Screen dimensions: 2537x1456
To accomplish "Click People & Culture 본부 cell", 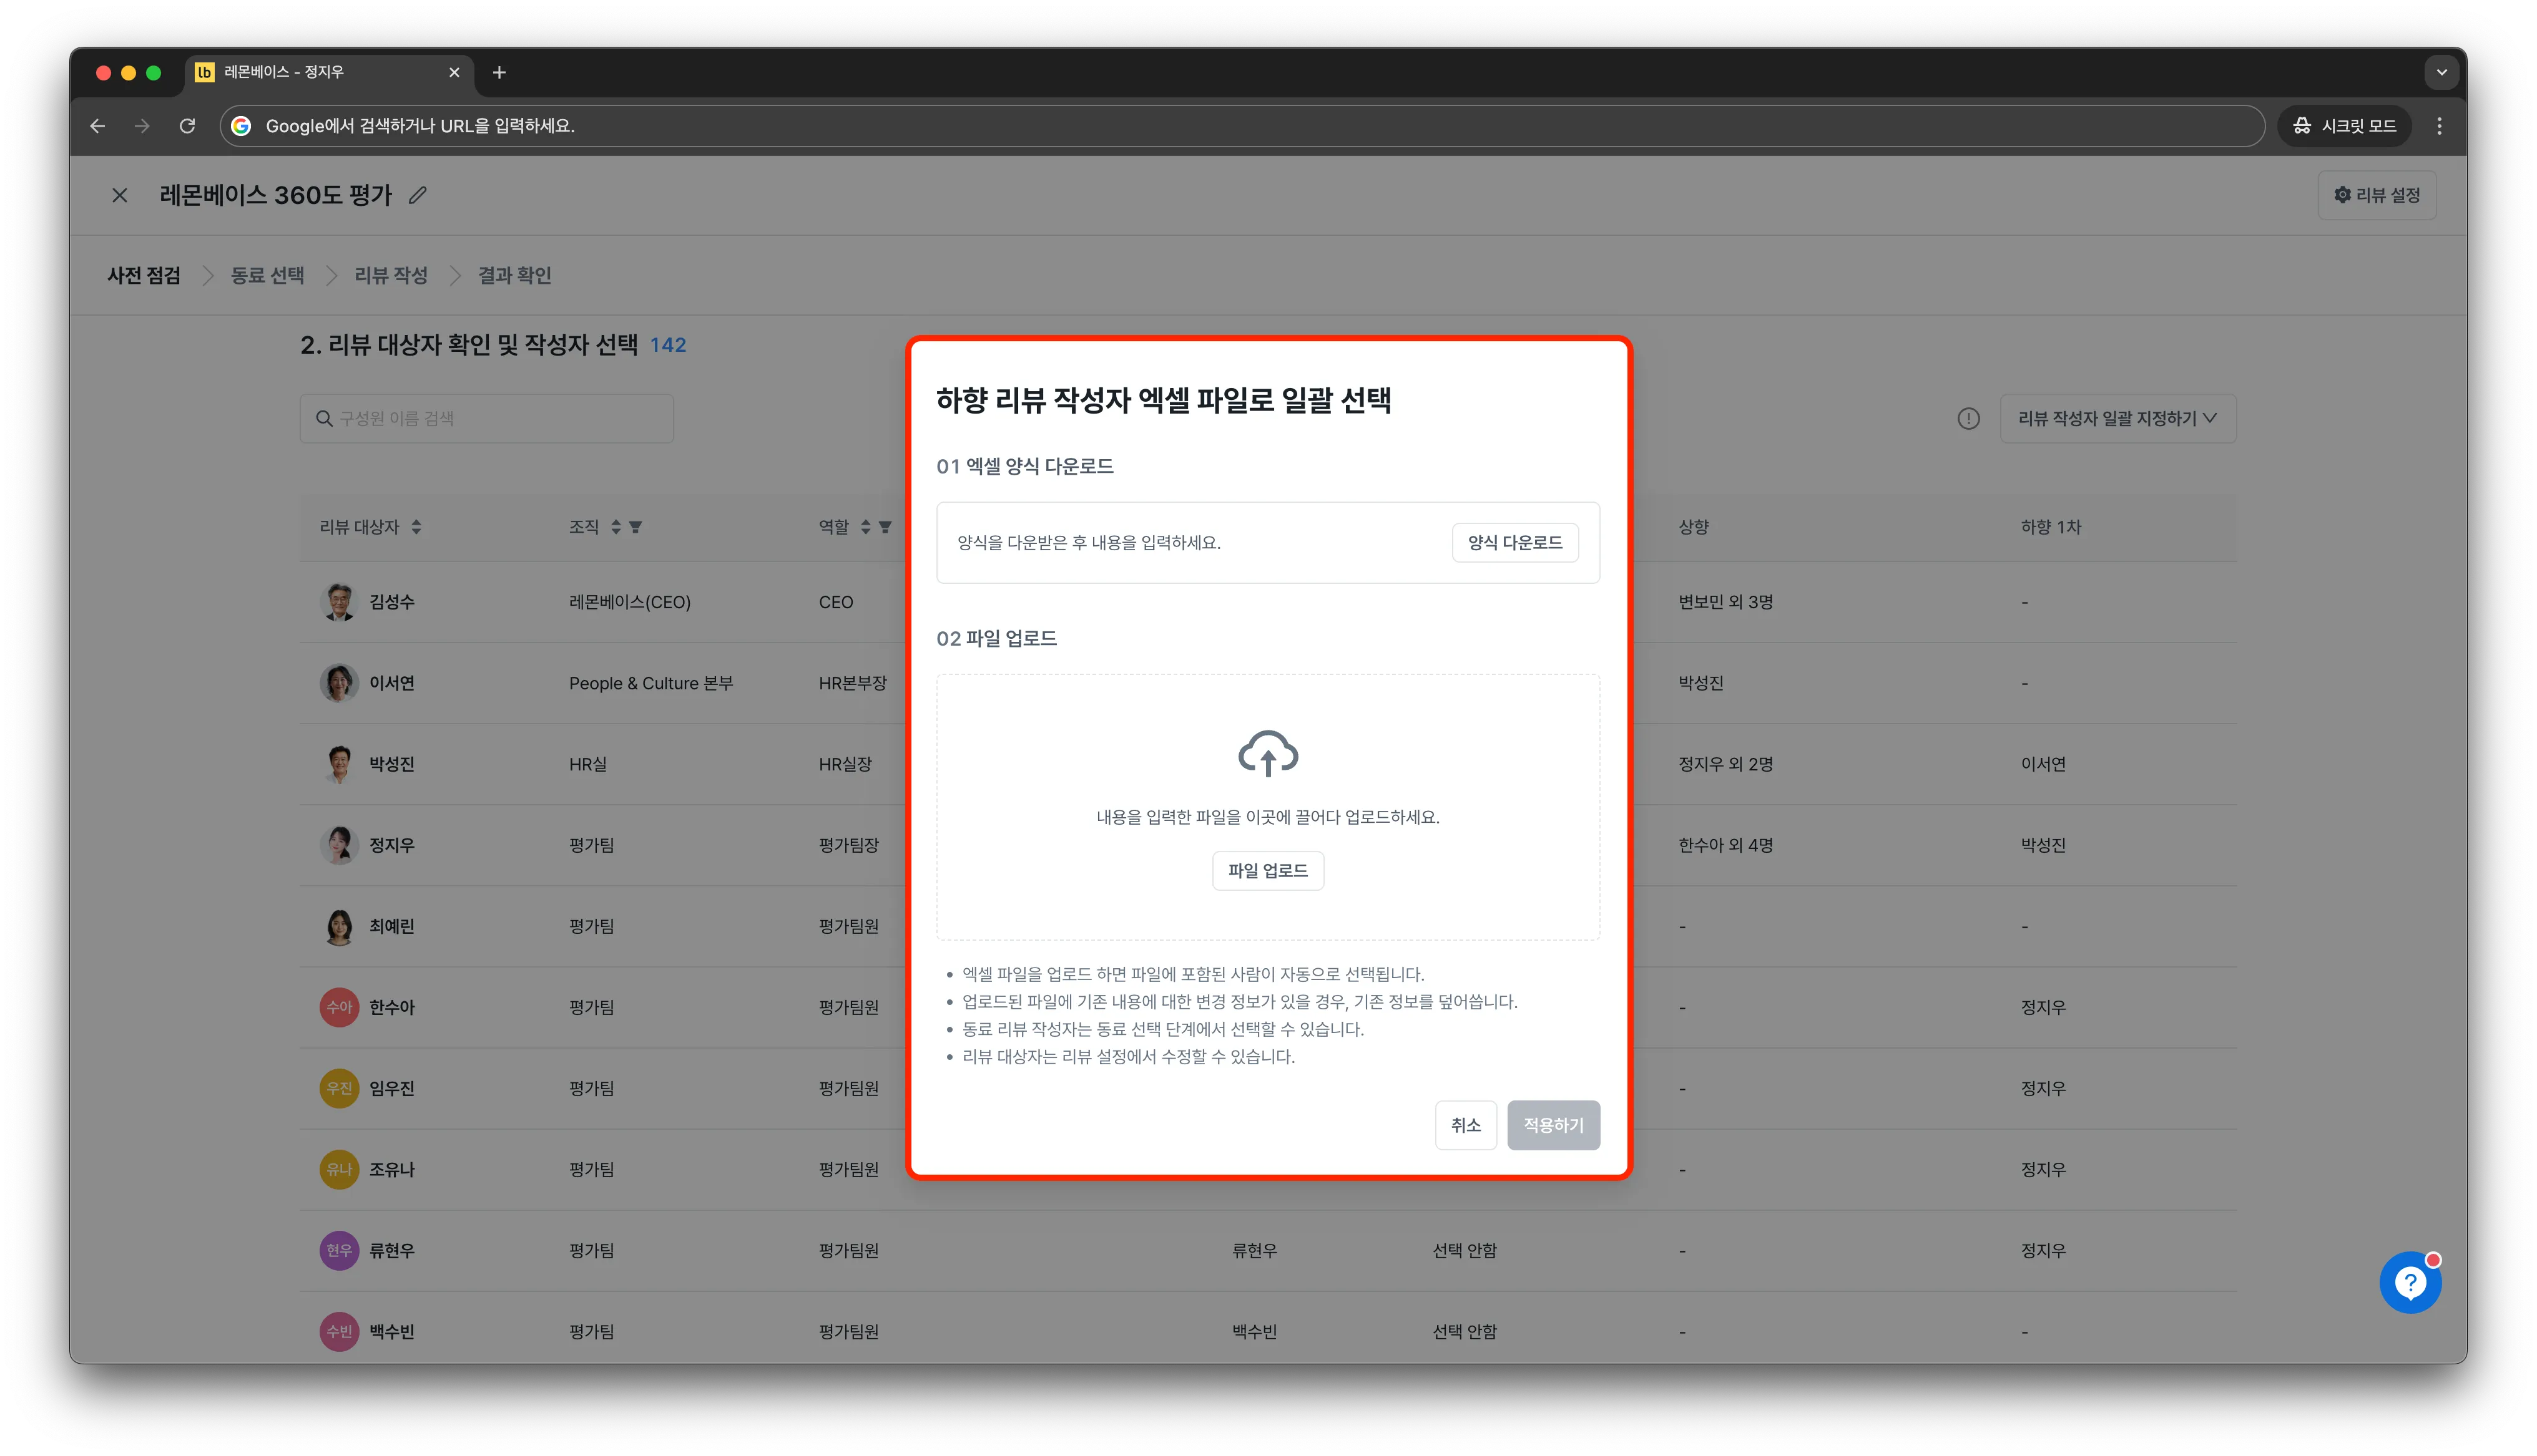I will pyautogui.click(x=650, y=683).
